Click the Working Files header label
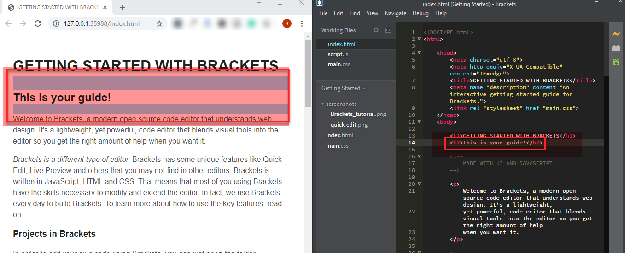 tap(339, 30)
